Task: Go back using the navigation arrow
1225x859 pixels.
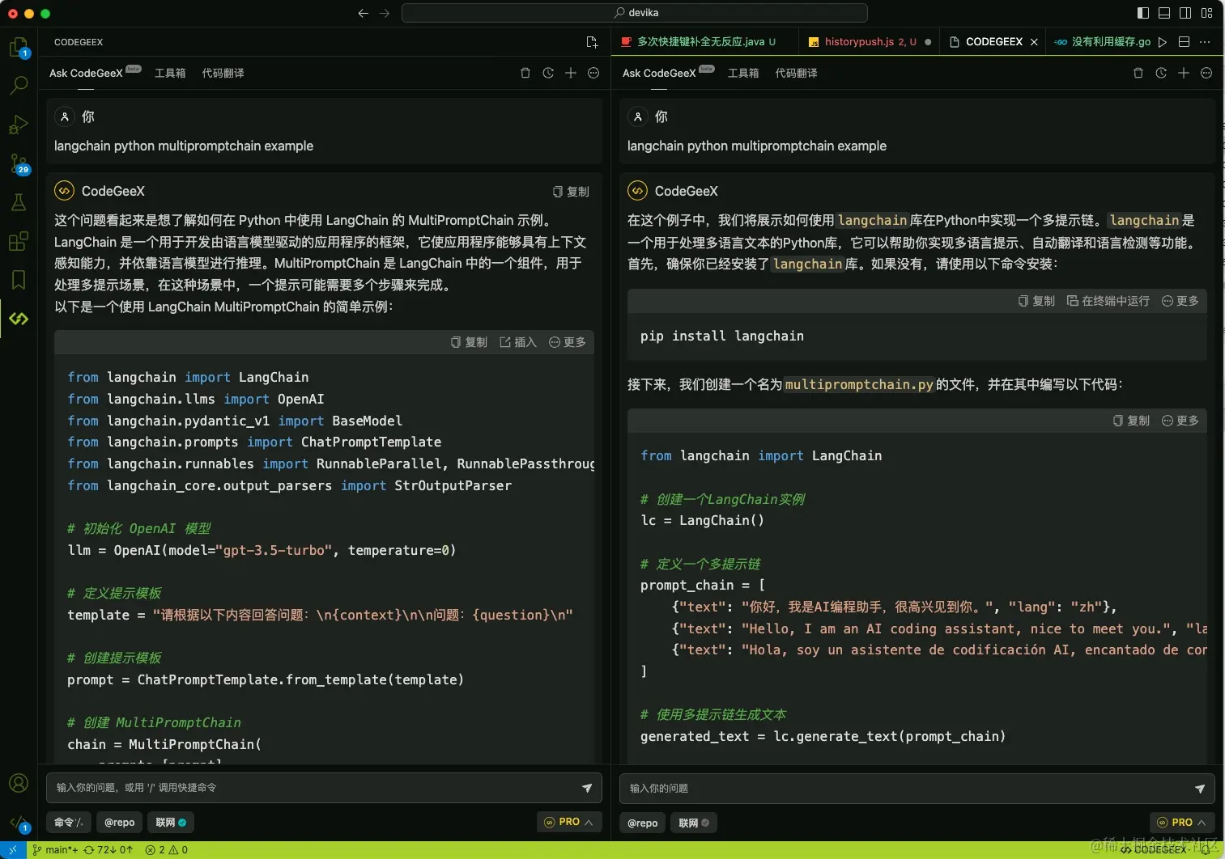Action: (x=363, y=13)
